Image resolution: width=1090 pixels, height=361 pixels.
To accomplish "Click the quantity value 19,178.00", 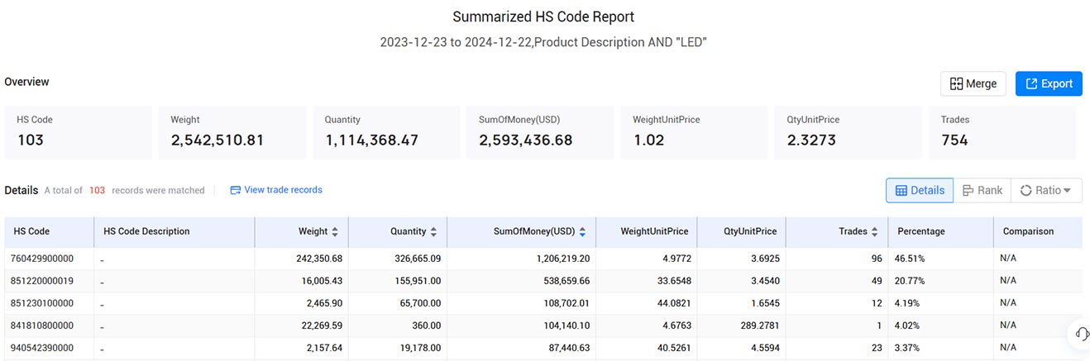I will pyautogui.click(x=418, y=348).
